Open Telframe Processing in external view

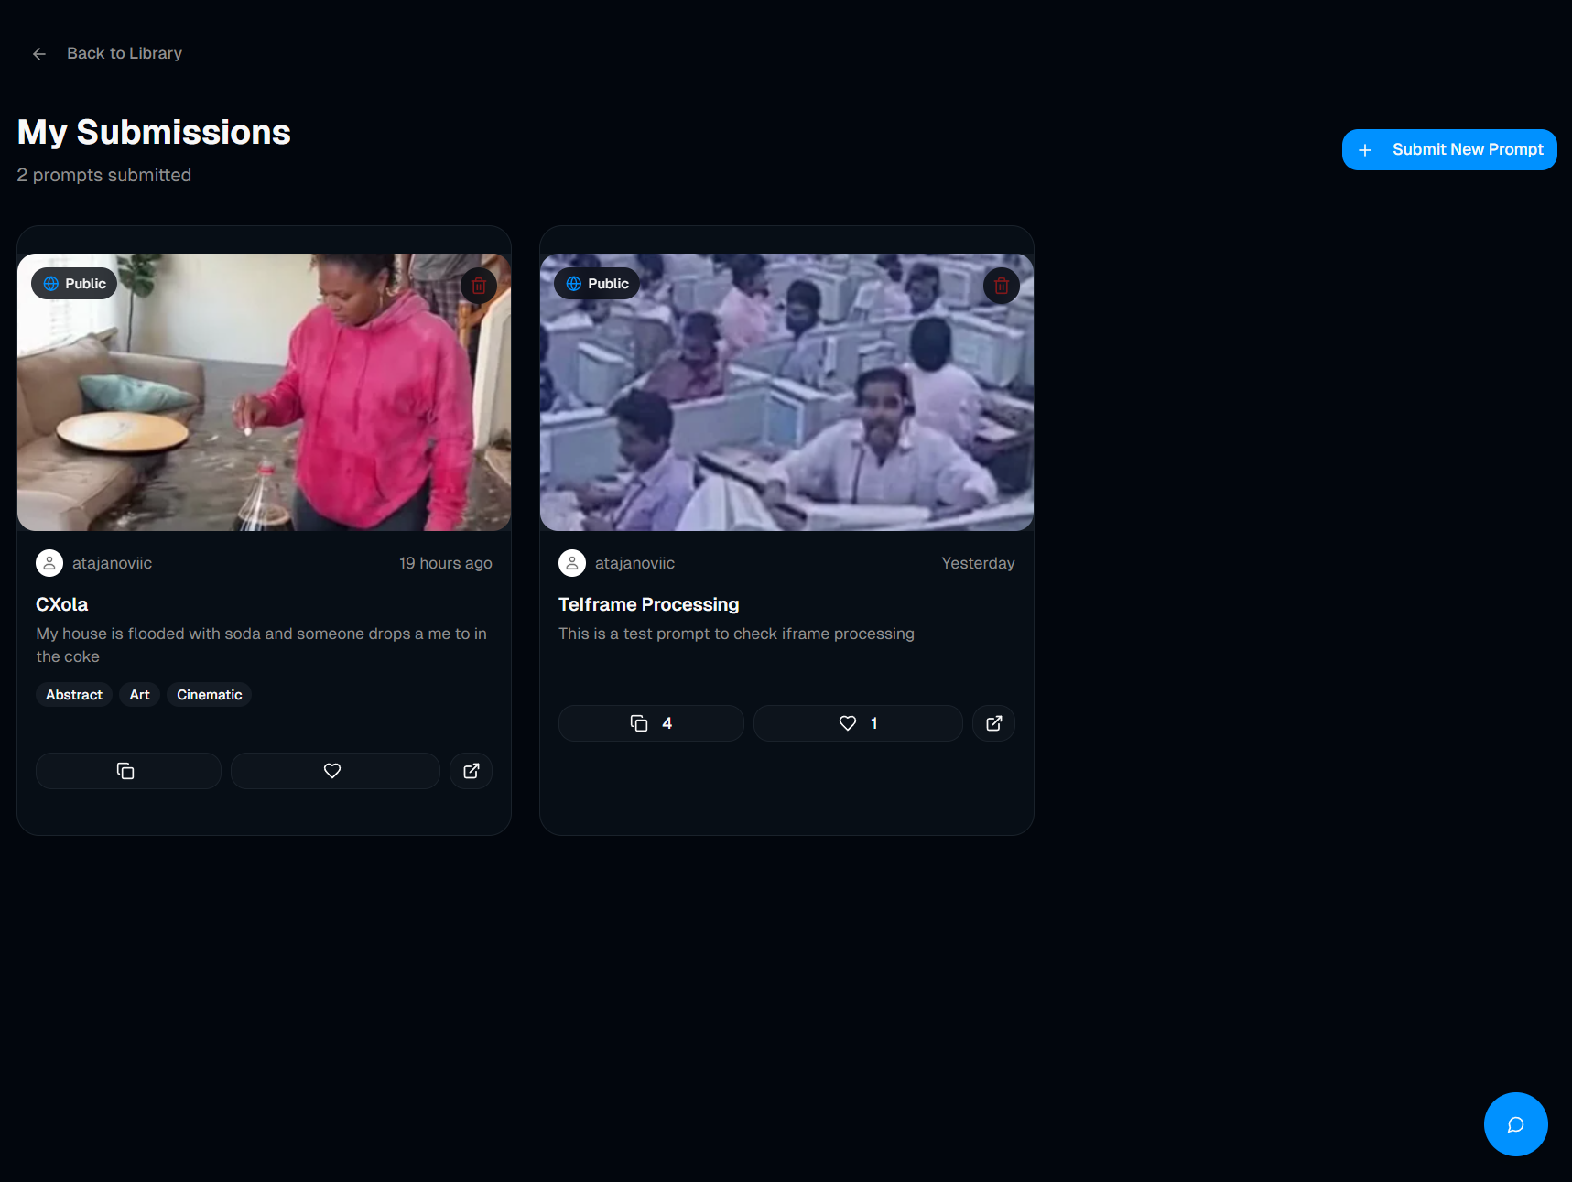point(993,723)
